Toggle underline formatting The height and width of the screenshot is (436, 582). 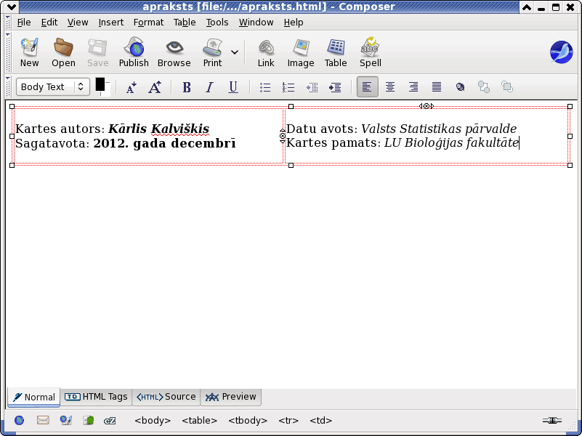click(x=233, y=87)
